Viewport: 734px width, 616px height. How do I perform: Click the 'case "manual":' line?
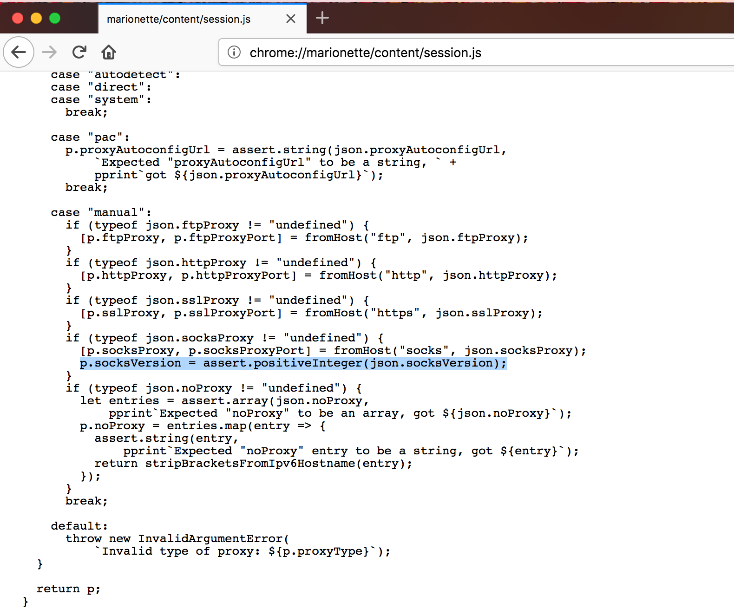click(101, 213)
